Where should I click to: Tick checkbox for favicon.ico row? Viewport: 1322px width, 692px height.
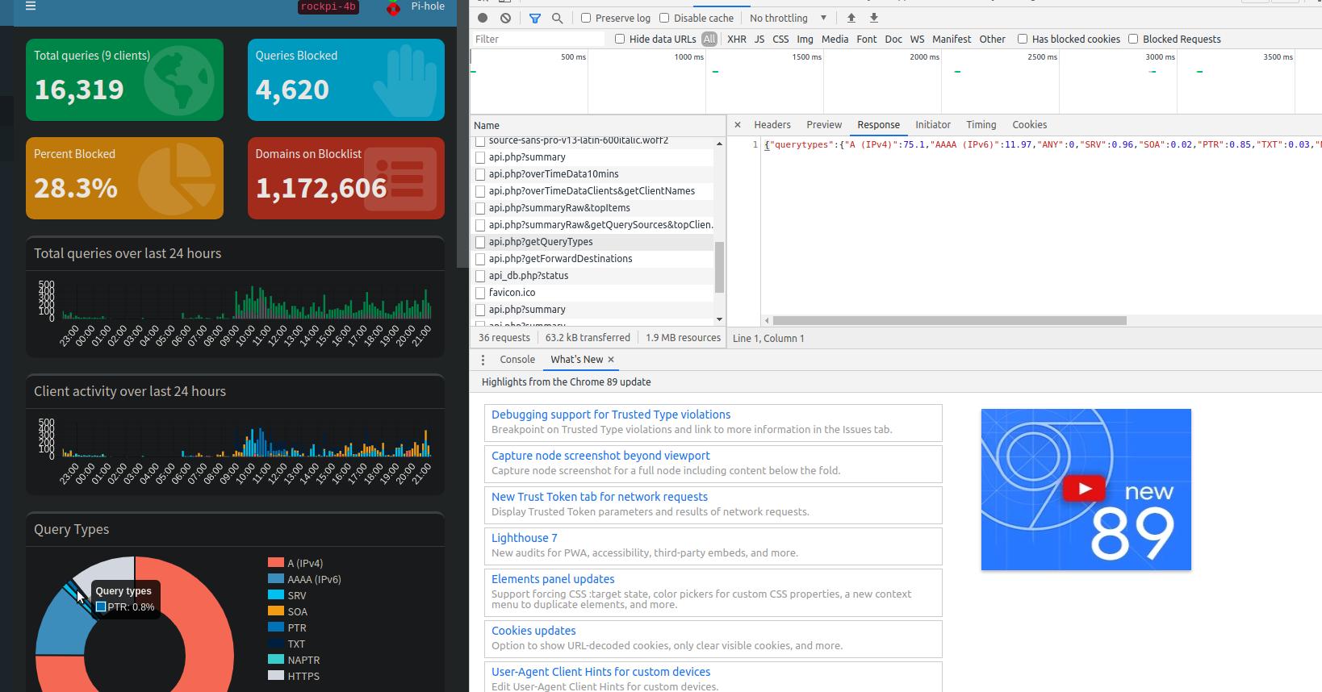click(x=480, y=293)
